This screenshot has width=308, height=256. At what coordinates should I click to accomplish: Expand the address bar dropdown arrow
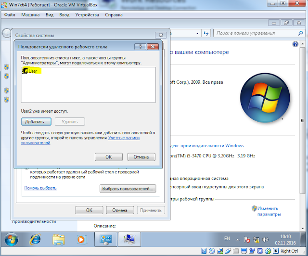(x=197, y=33)
